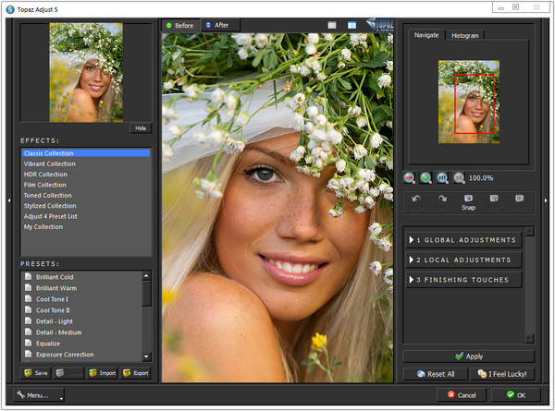The image size is (555, 411).
Task: Click the zoom in magnifier icon
Action: (x=425, y=177)
